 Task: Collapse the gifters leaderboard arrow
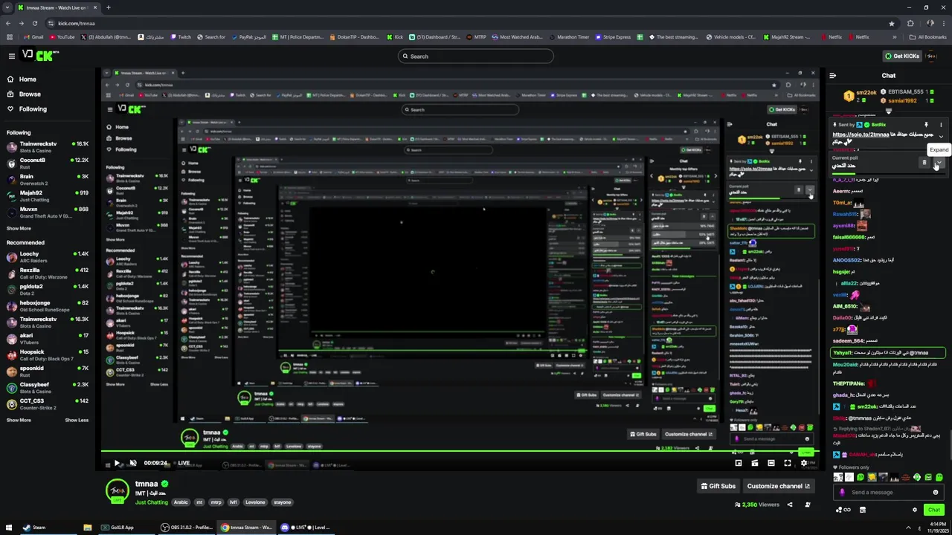[x=888, y=111]
